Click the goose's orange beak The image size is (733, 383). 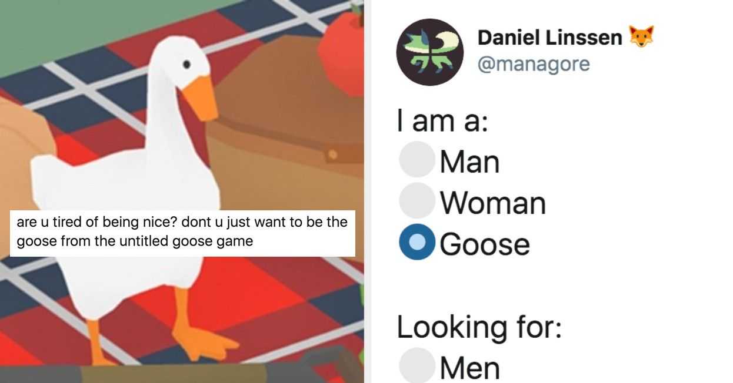point(201,97)
